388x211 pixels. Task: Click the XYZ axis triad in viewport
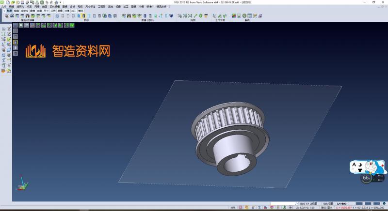pos(22,183)
